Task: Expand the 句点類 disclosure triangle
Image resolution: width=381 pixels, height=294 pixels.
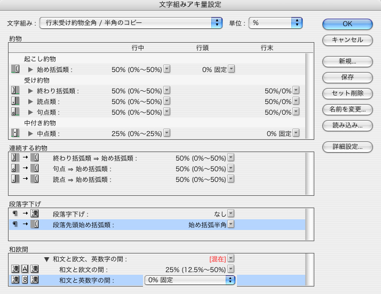Action: click(30, 112)
